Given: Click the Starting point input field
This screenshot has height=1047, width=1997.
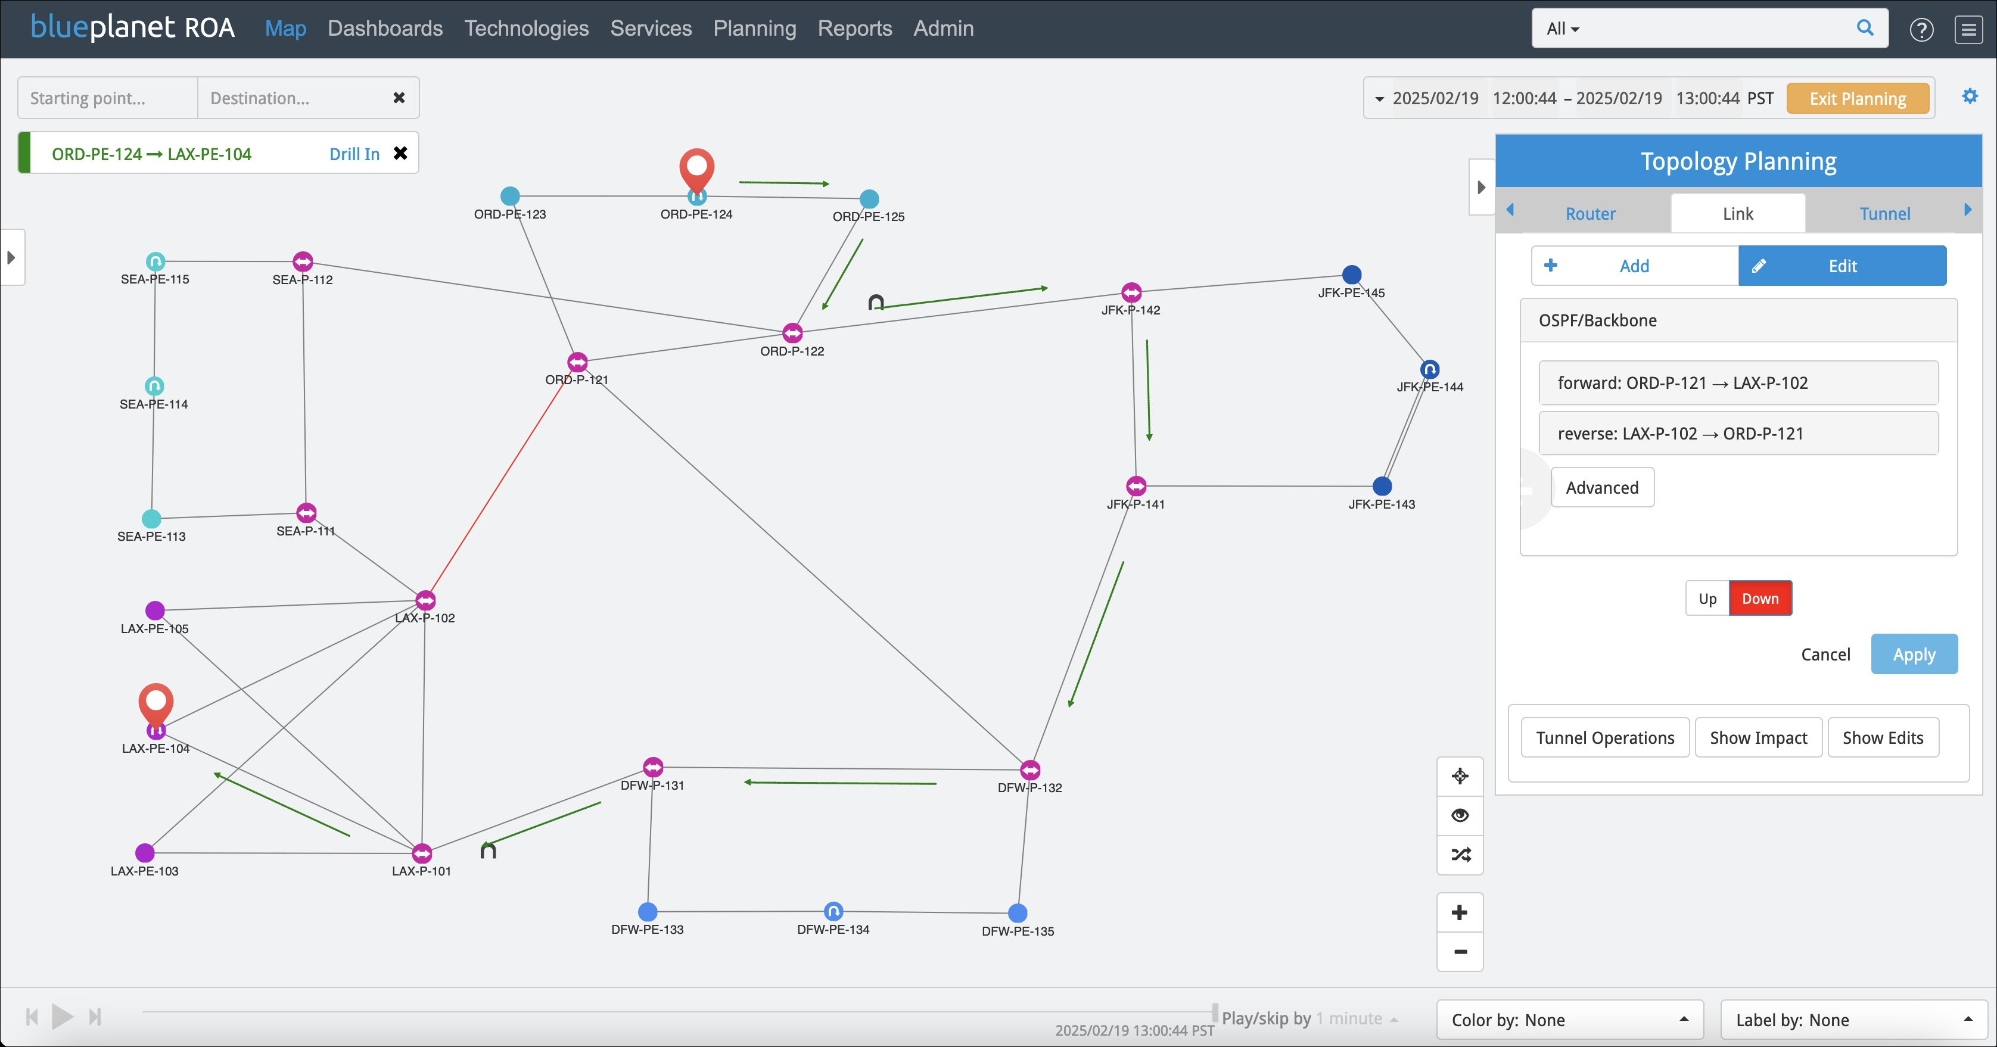Looking at the screenshot, I should [x=108, y=98].
